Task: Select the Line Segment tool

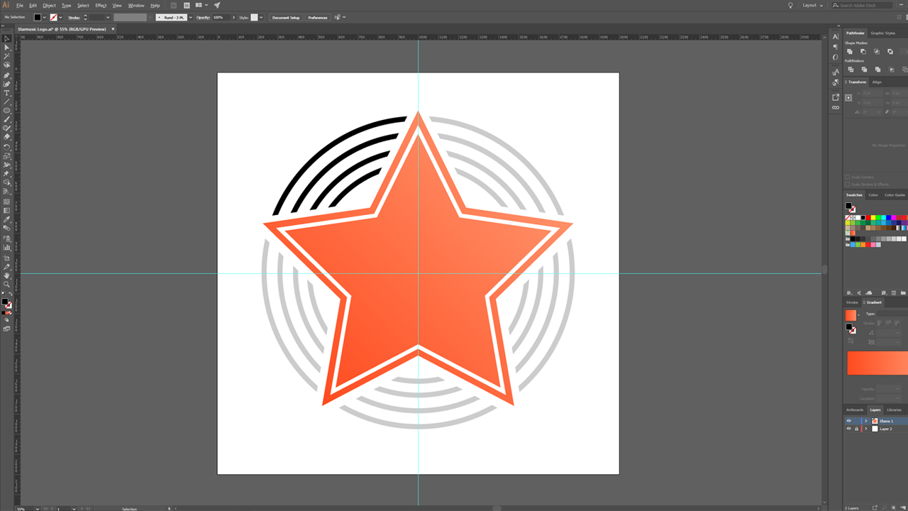Action: tap(6, 101)
